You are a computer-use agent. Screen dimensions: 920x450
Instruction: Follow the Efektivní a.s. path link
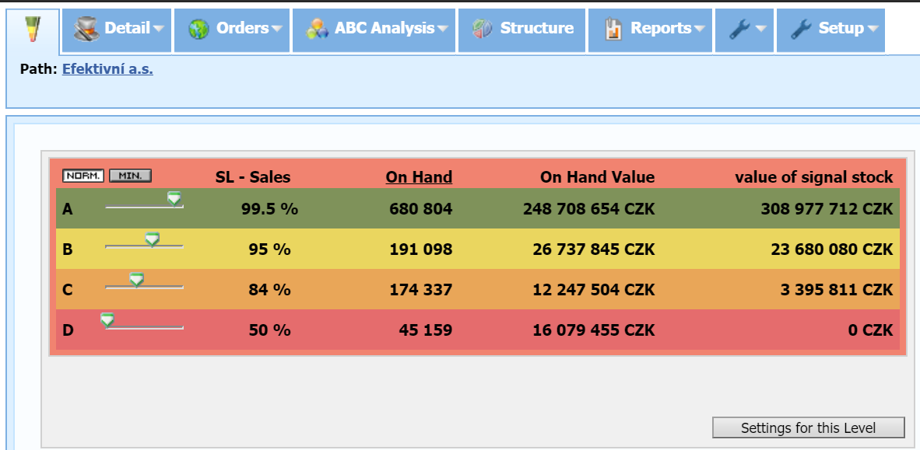(107, 69)
